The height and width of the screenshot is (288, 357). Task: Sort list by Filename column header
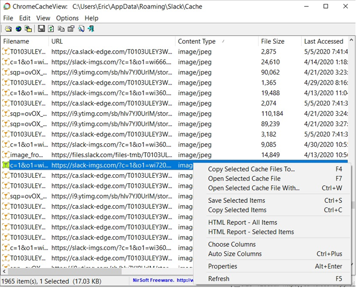tap(16, 42)
